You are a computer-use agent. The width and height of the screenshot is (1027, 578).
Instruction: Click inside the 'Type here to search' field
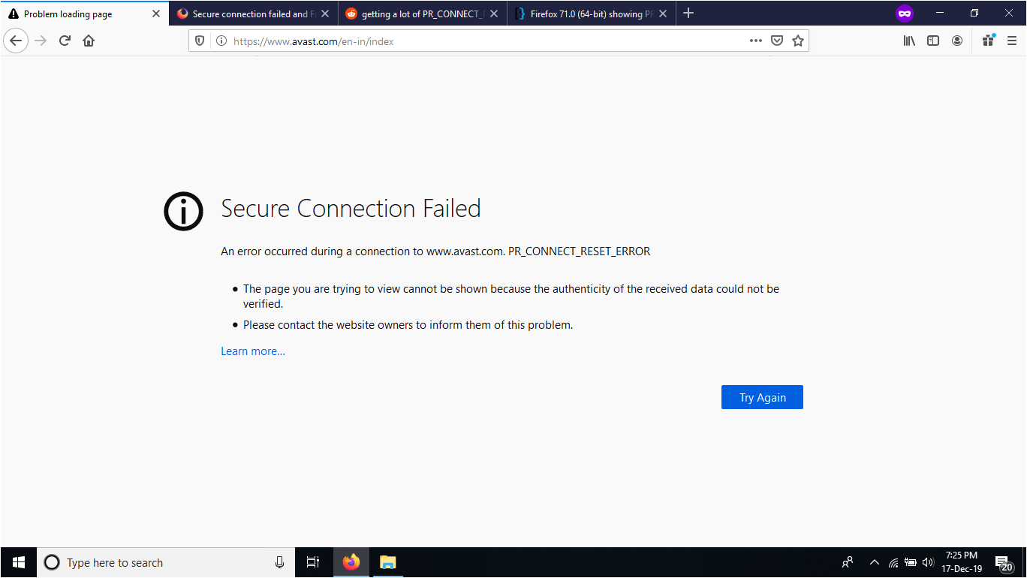tap(150, 561)
